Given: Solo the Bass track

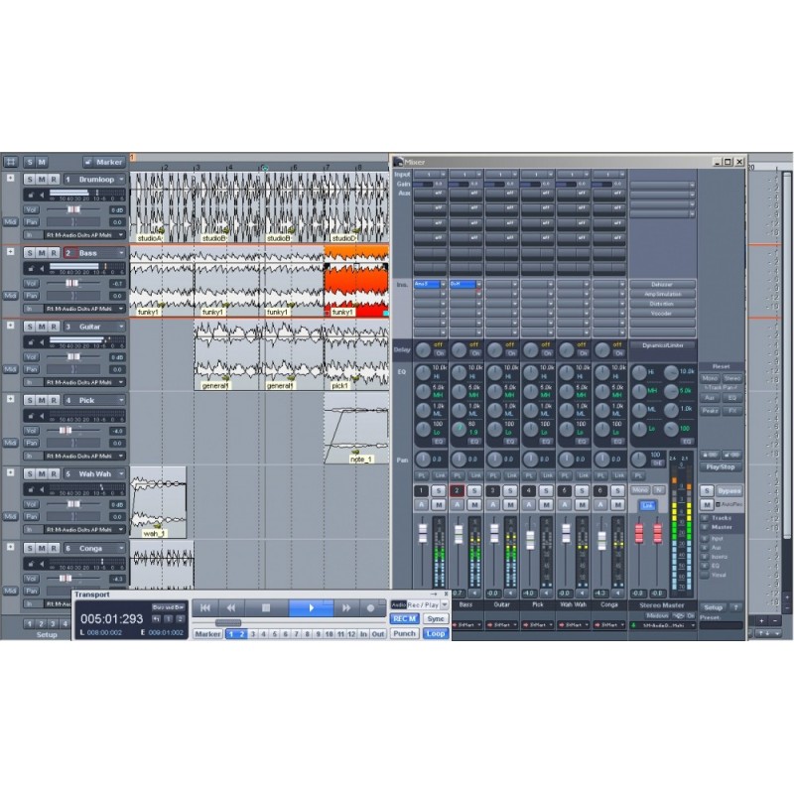Looking at the screenshot, I should (29, 251).
